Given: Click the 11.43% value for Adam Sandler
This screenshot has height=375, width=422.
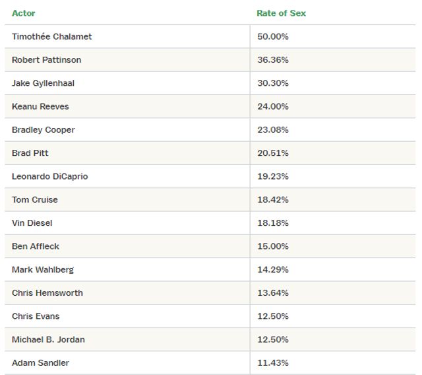Looking at the screenshot, I should (x=272, y=362).
